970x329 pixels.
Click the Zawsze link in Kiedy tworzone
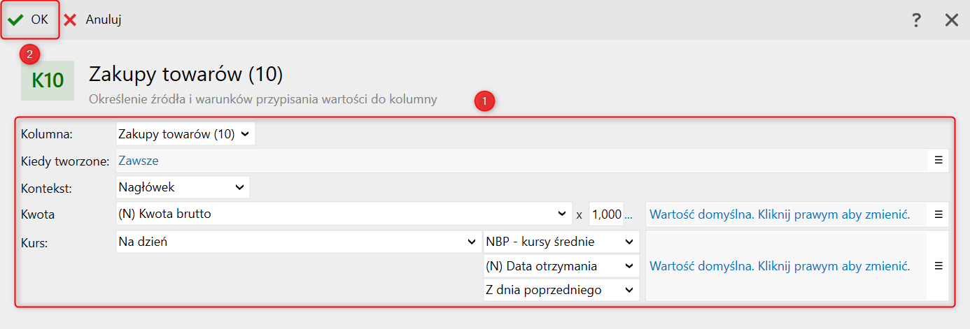(x=139, y=161)
